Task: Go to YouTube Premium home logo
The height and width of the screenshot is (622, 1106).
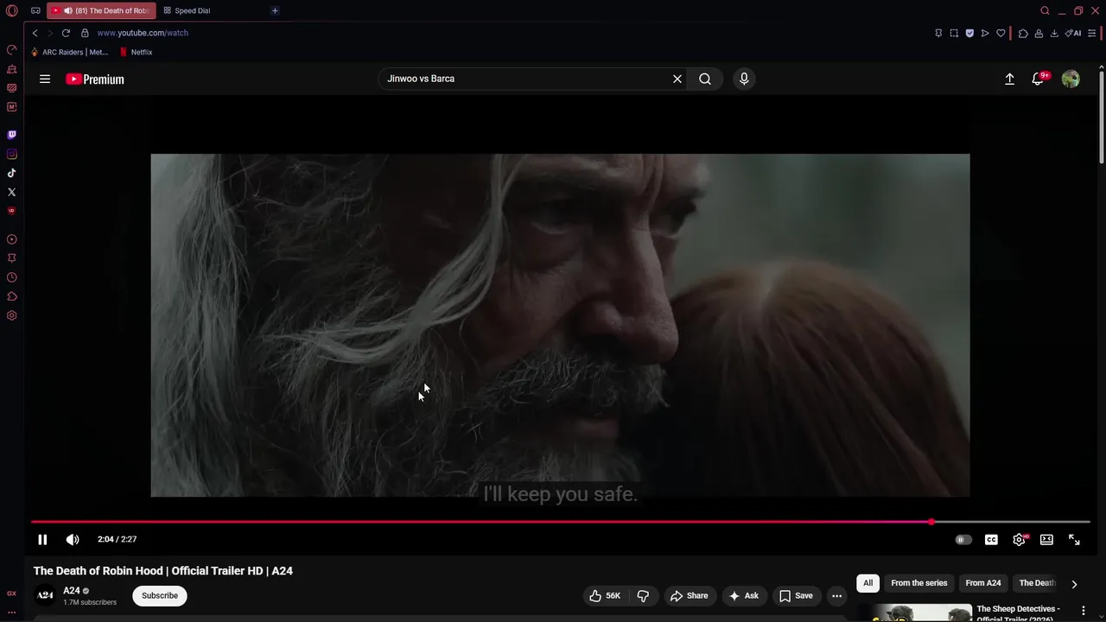Action: [95, 79]
